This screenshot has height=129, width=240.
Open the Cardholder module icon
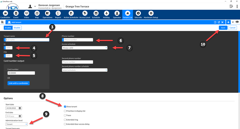point(5,13)
